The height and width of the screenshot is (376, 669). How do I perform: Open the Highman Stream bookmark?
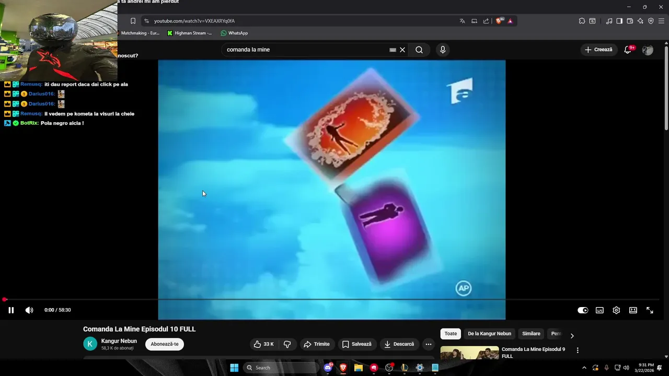(x=189, y=33)
